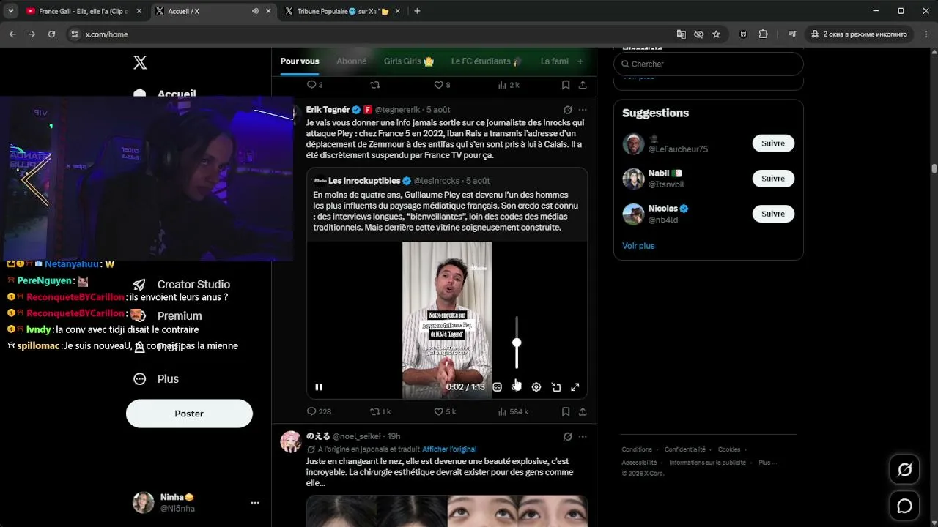The width and height of the screenshot is (938, 527).
Task: Open the messages floating button
Action: pyautogui.click(x=905, y=506)
